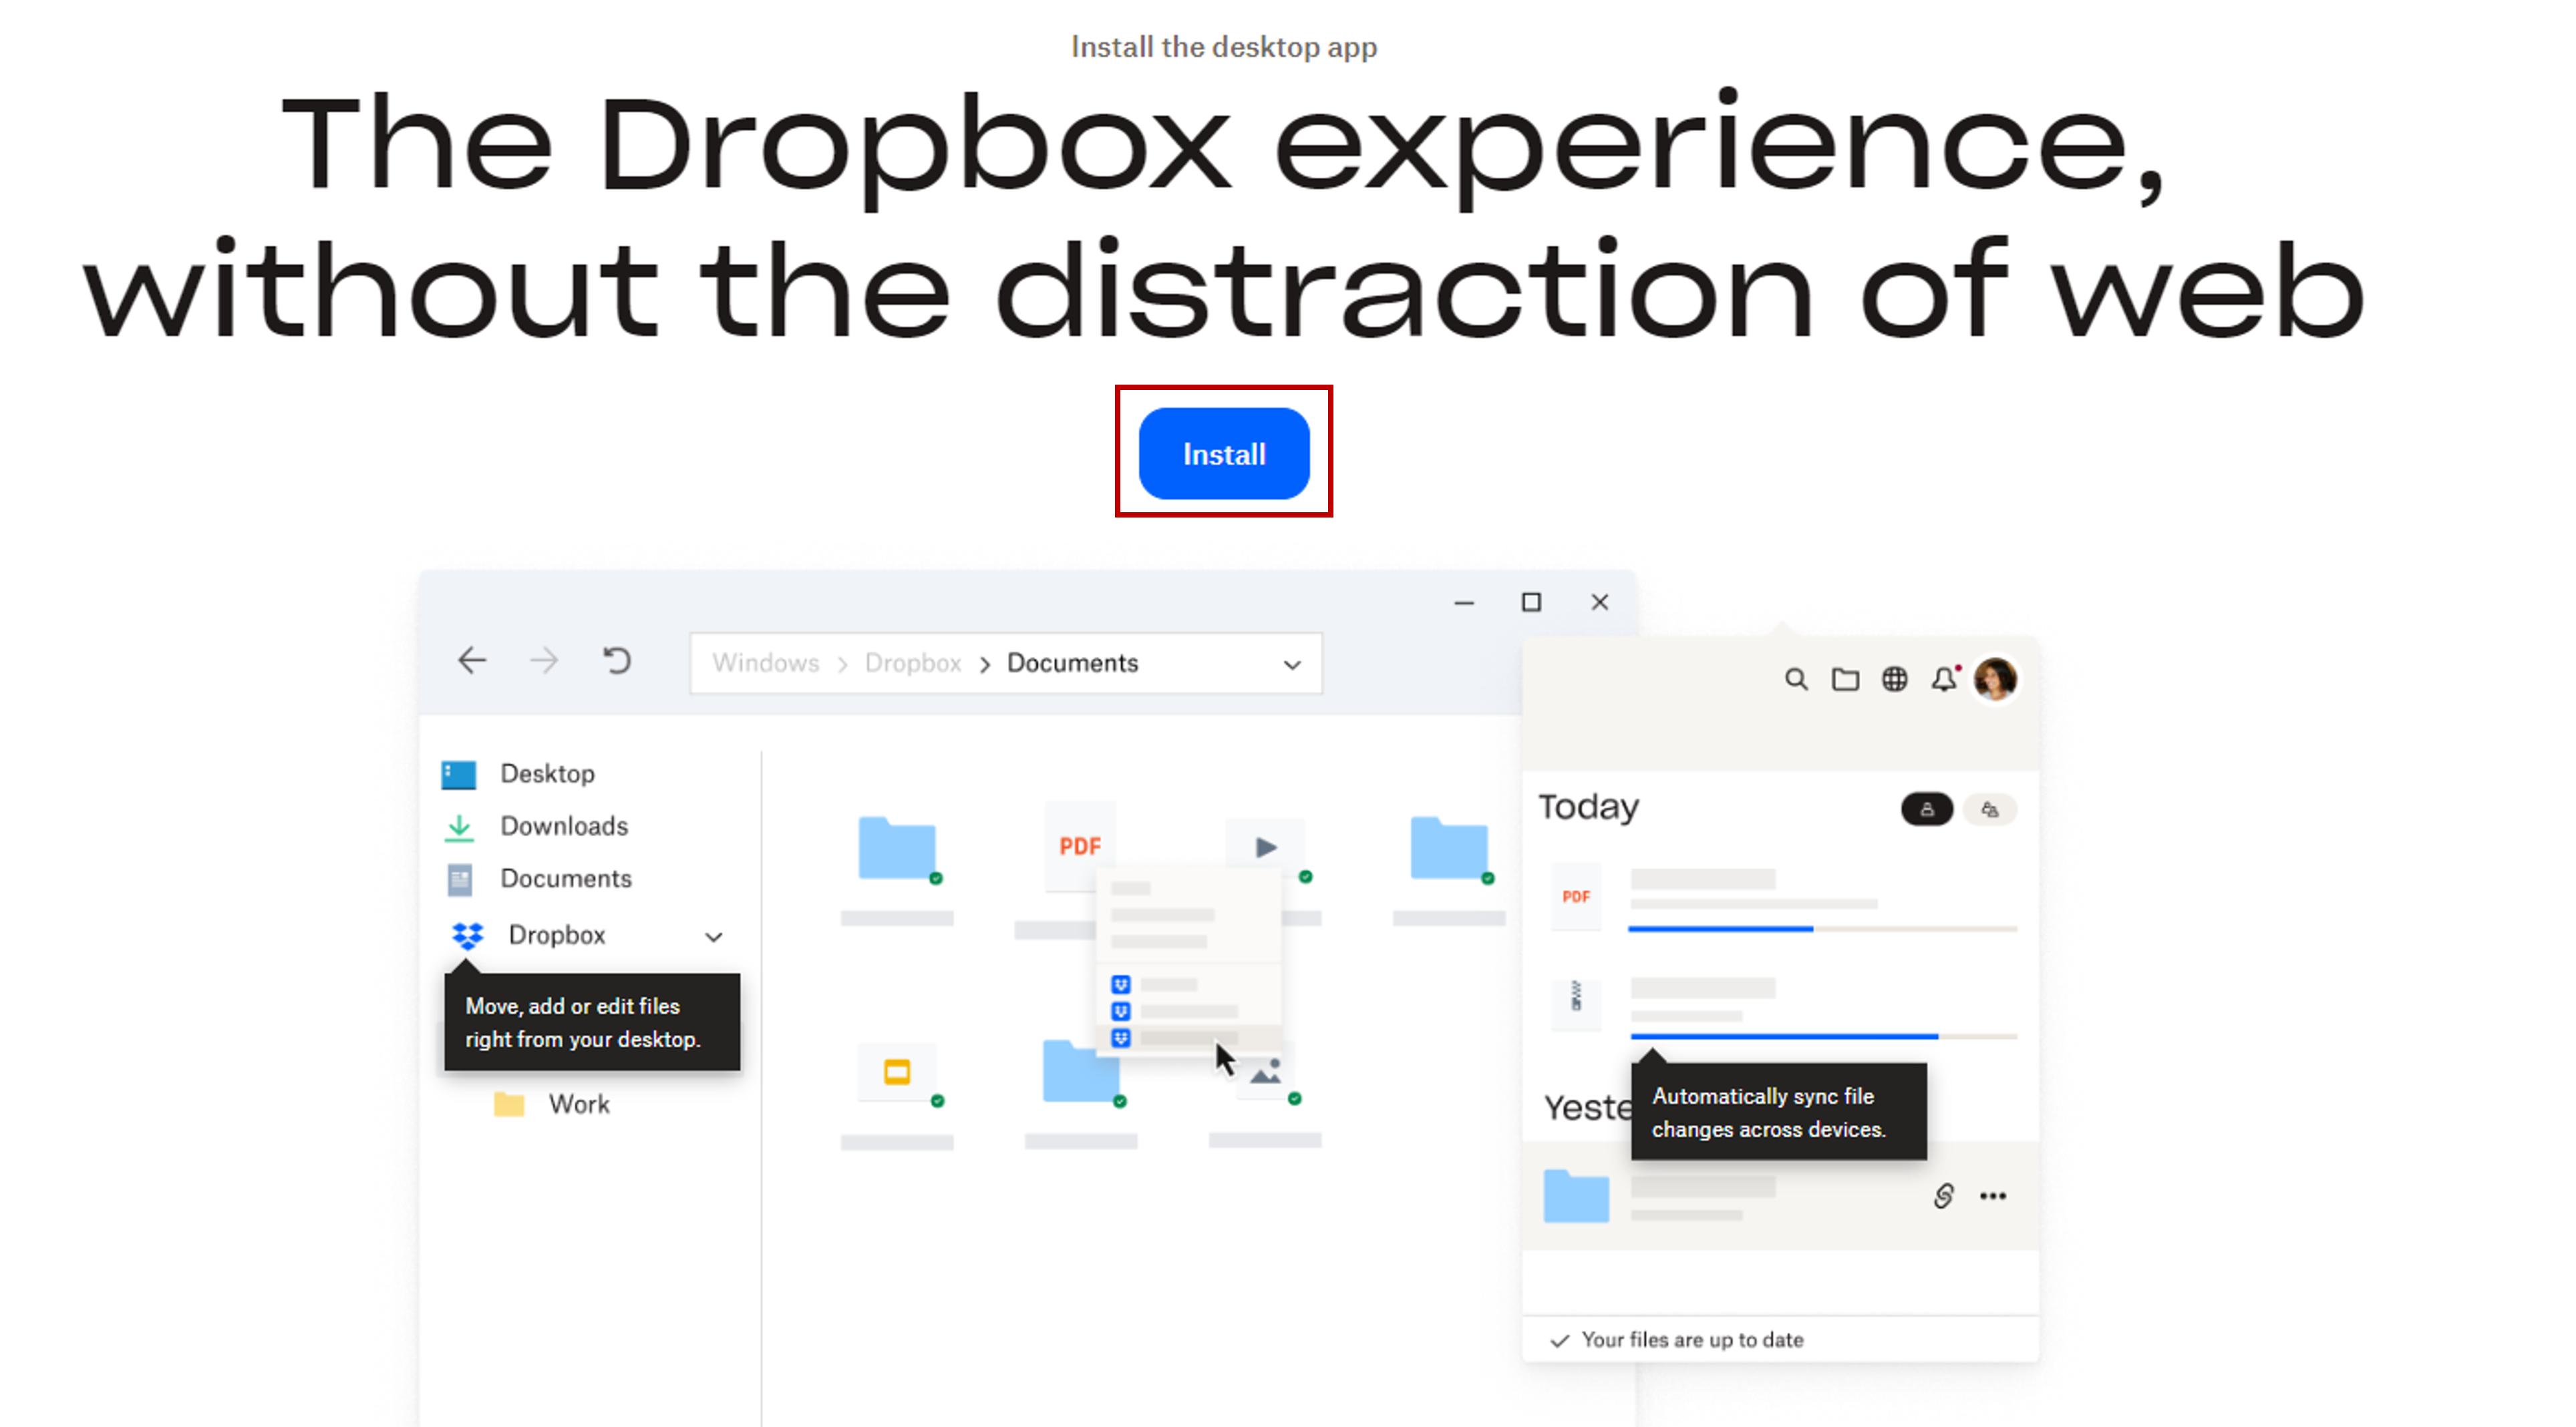
Task: Click the user profile avatar
Action: pos(1995,680)
